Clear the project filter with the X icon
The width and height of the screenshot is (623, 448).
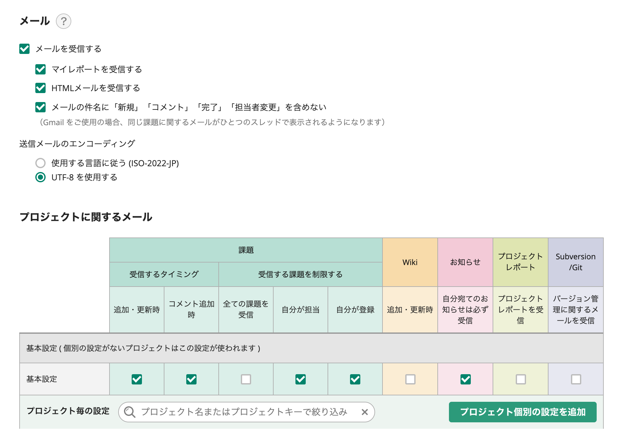coord(364,412)
